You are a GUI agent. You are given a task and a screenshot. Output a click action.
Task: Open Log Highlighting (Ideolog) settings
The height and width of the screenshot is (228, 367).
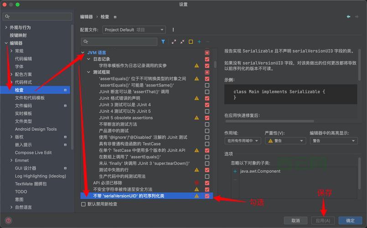tap(41, 176)
